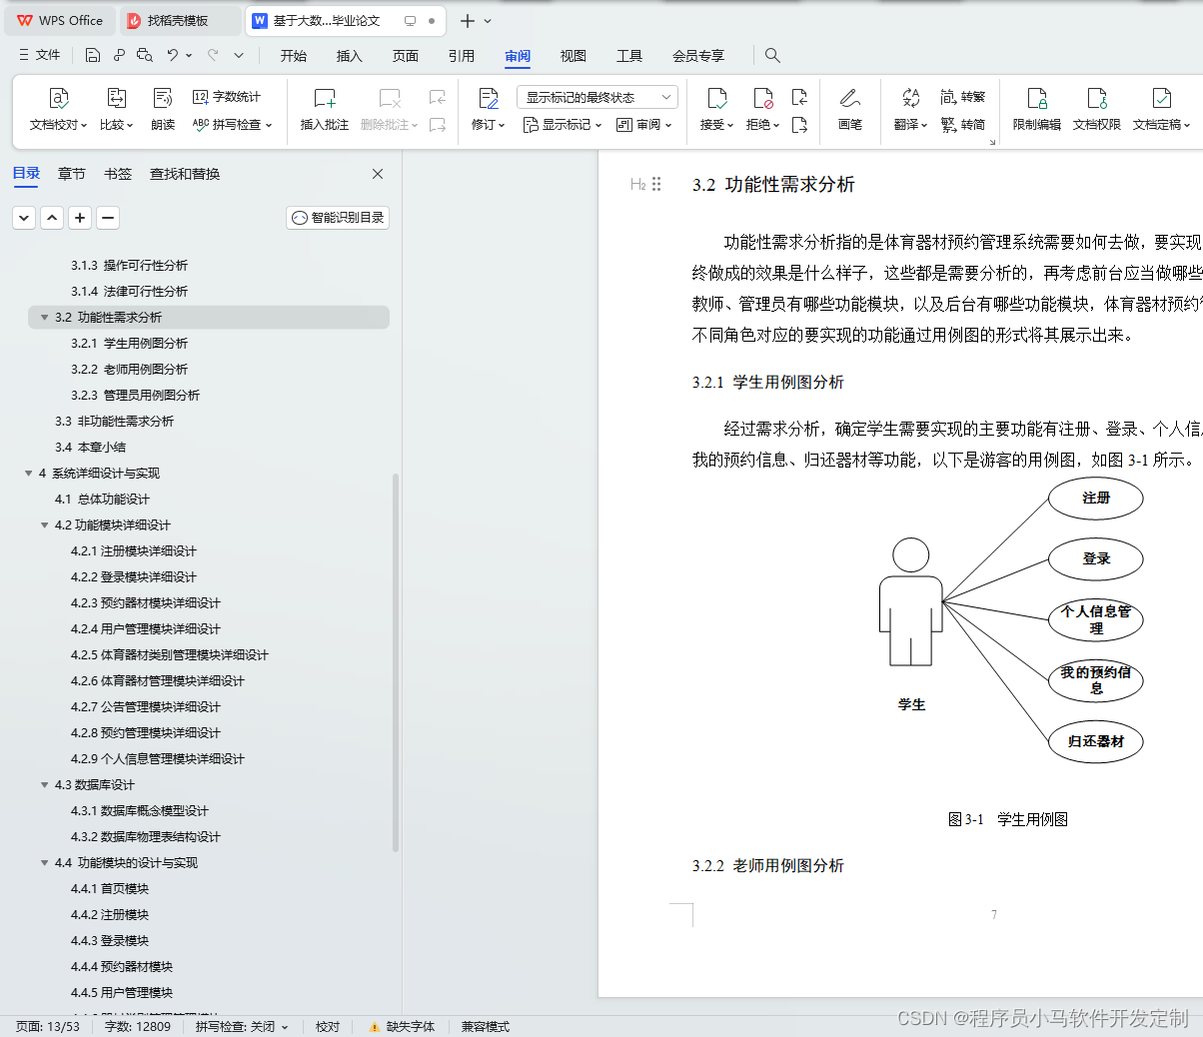Switch to the 视图 ribbon tab
The image size is (1203, 1037).
coord(573,56)
